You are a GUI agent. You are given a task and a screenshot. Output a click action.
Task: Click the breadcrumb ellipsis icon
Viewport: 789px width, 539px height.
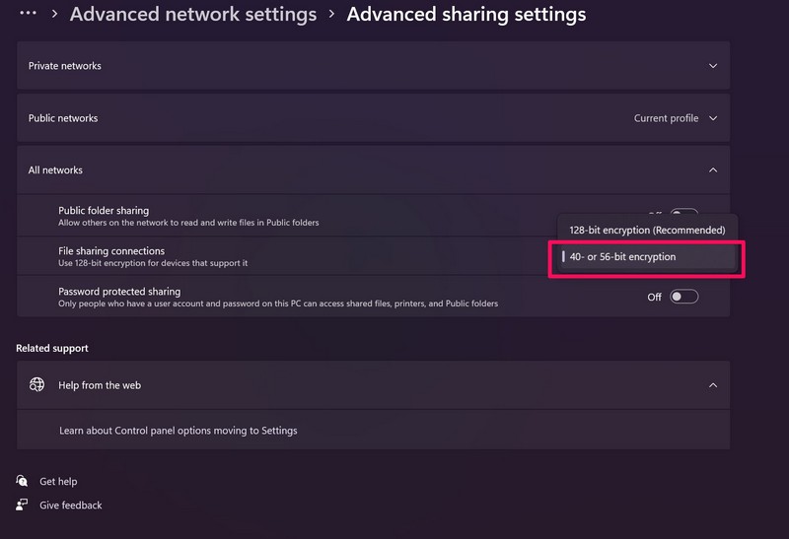point(29,14)
